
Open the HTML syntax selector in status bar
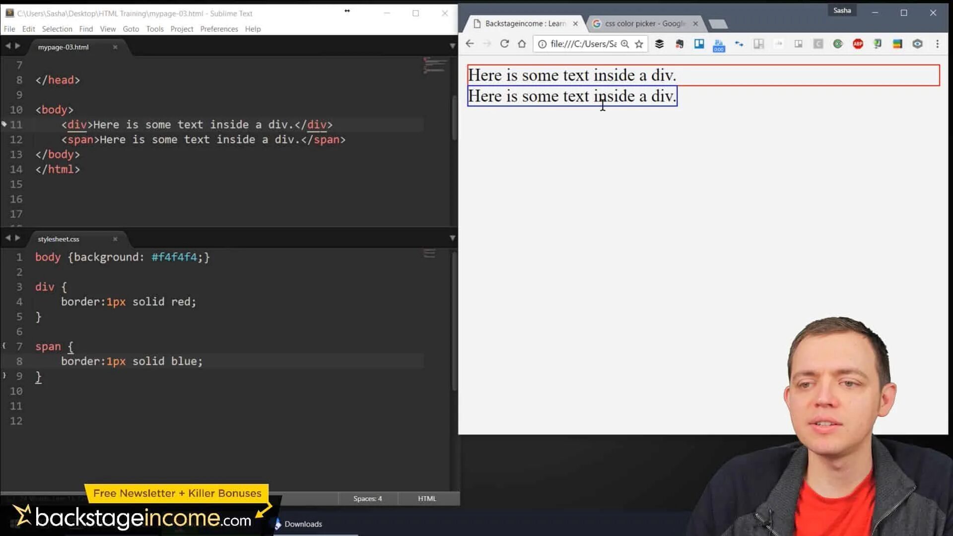point(426,498)
